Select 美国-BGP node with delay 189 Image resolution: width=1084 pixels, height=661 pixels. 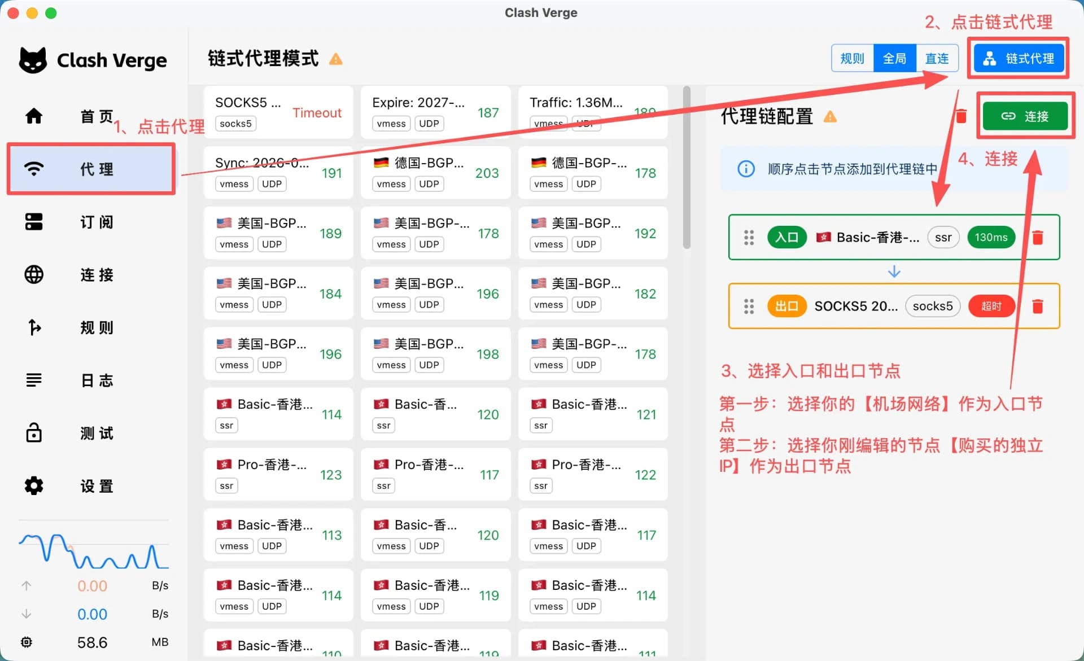[278, 233]
